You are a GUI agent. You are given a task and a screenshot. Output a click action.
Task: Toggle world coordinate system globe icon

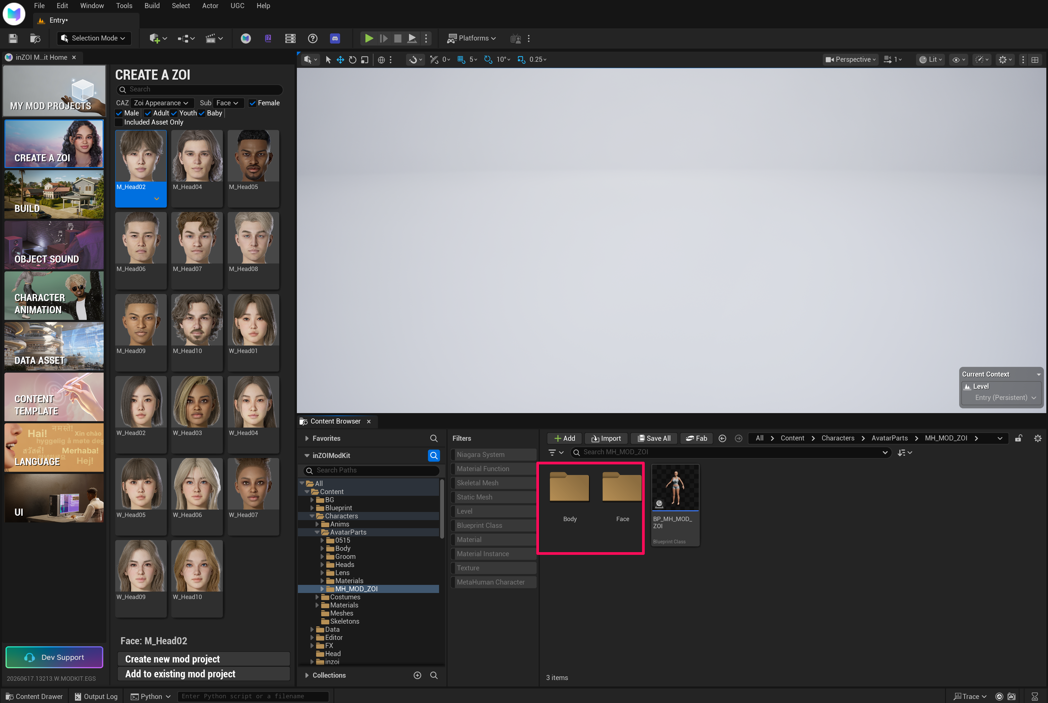pyautogui.click(x=381, y=60)
